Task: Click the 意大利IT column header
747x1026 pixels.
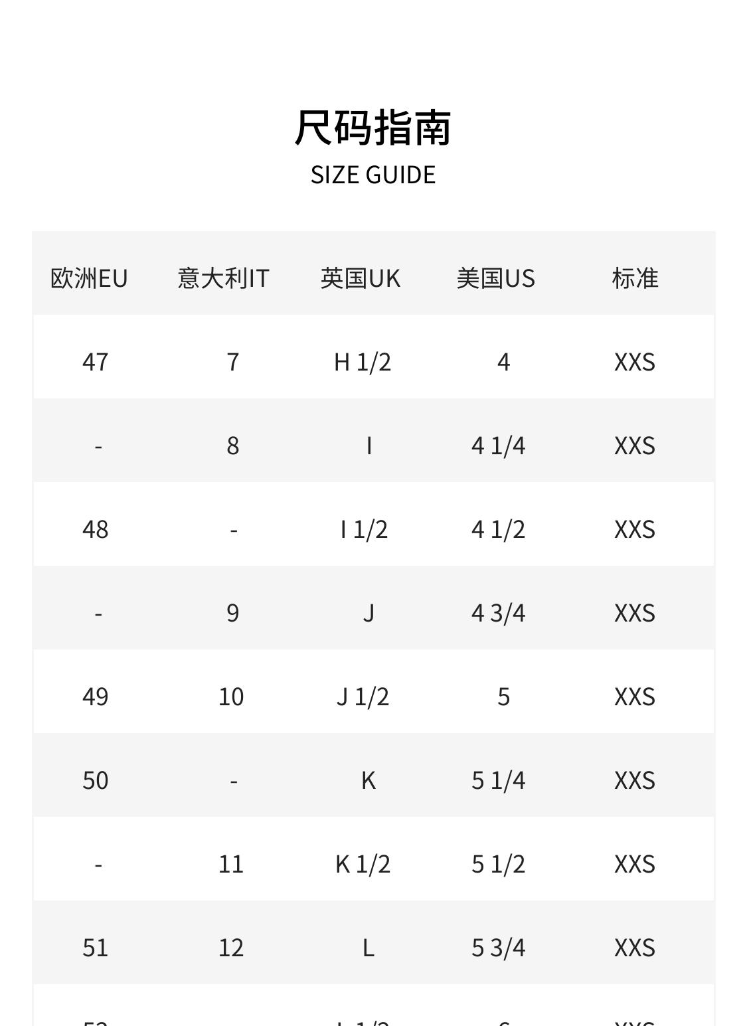Action: 224,278
